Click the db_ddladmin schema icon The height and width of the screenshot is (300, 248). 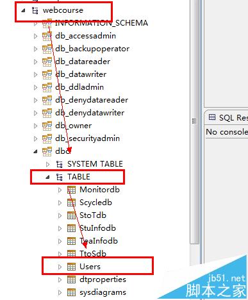47,87
